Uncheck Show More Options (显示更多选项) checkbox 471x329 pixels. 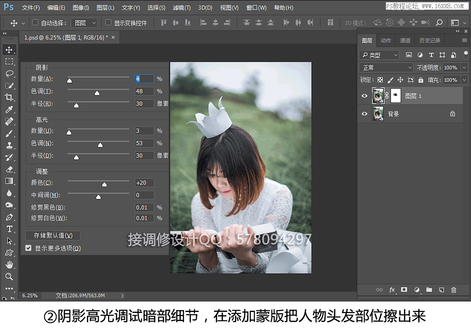[x=29, y=248]
